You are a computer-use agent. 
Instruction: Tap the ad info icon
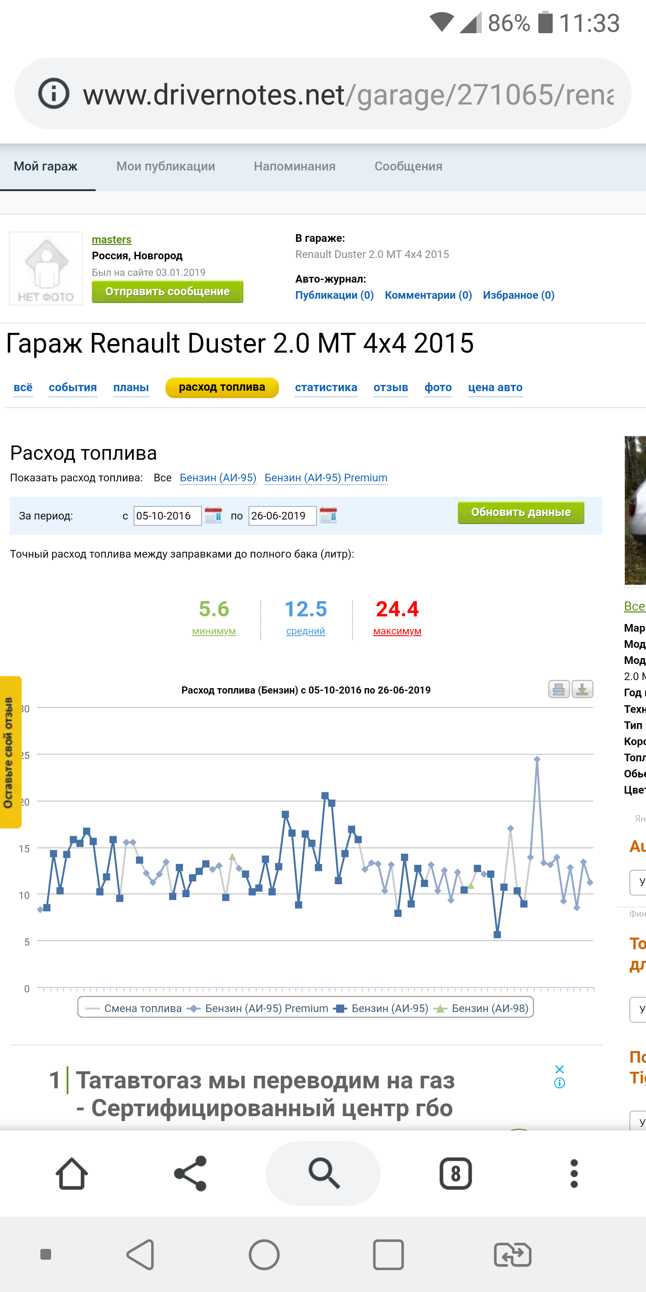[560, 1083]
